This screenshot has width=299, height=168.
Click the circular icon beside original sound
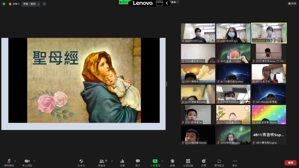(44, 4)
